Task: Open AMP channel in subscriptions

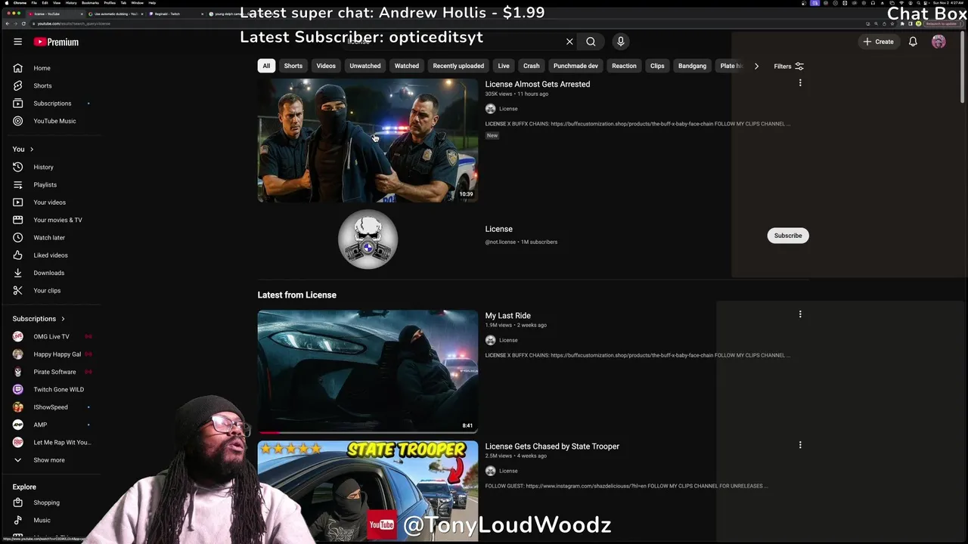Action: click(x=50, y=425)
